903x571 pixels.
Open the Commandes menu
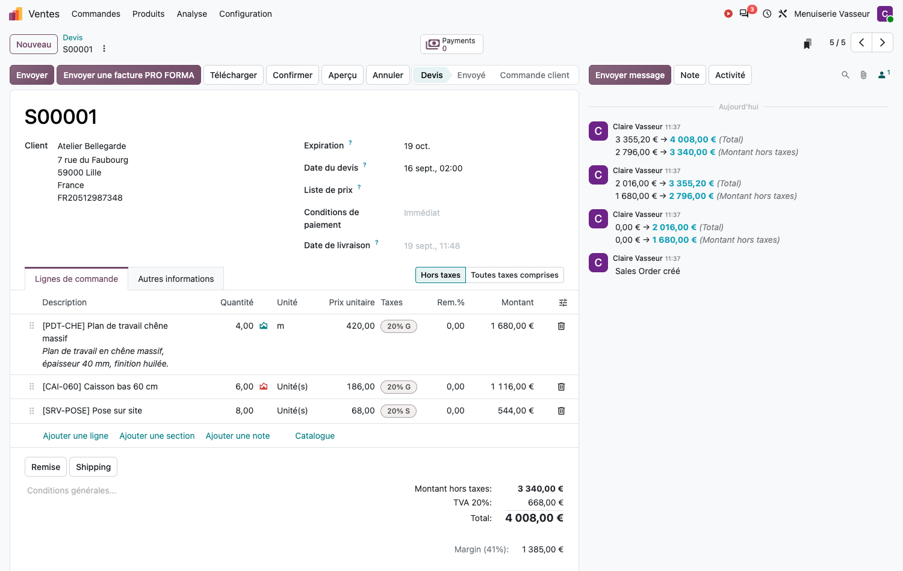click(x=96, y=14)
